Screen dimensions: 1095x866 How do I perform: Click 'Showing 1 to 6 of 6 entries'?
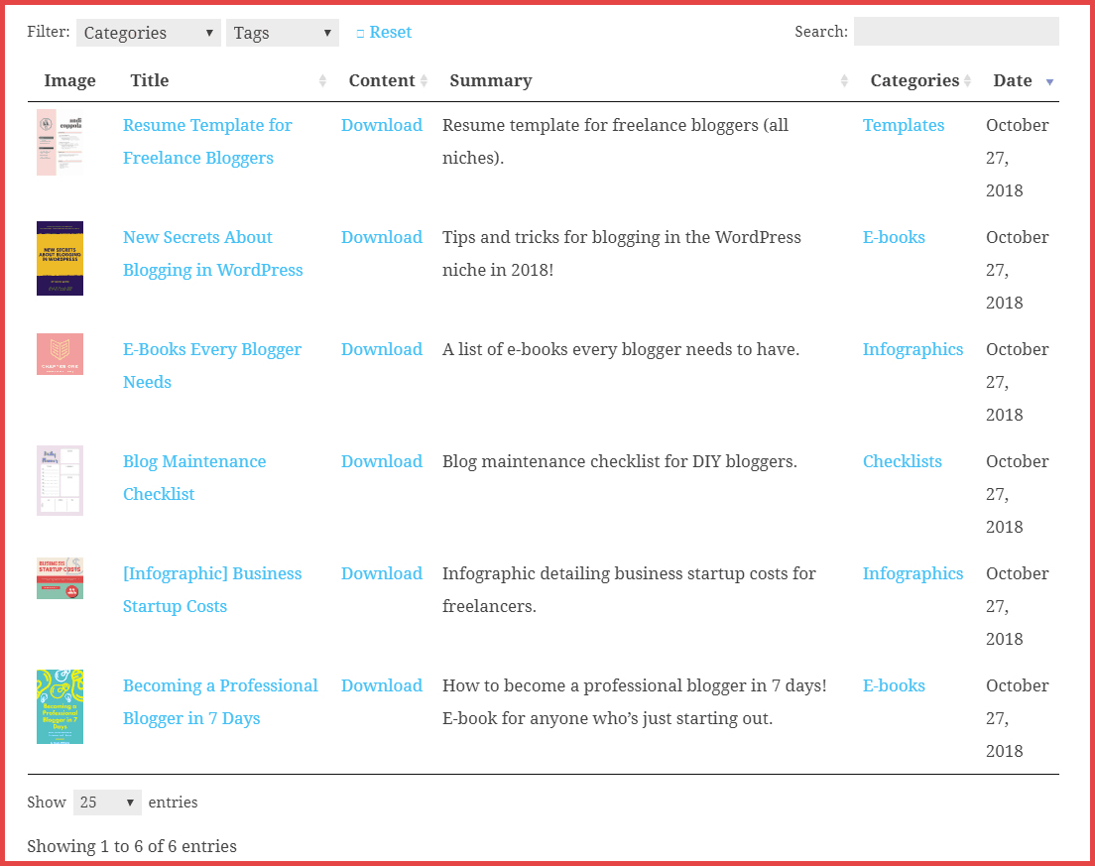(x=132, y=846)
